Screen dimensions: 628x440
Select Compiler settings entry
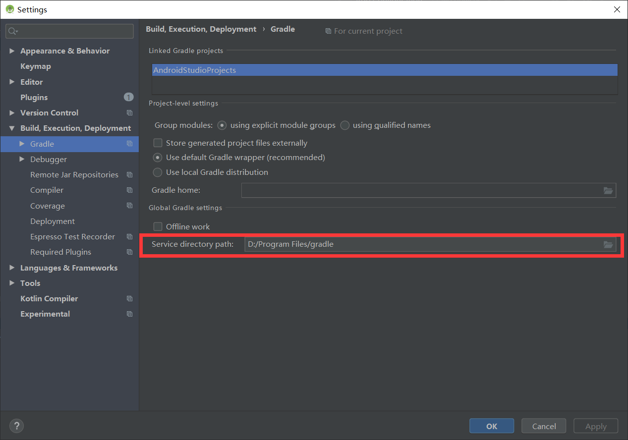click(47, 190)
